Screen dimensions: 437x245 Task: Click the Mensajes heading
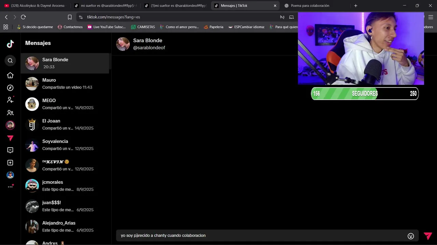pos(38,43)
